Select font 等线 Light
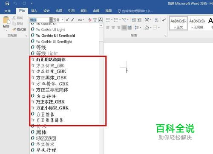213x154 pixels. [x=65, y=53]
